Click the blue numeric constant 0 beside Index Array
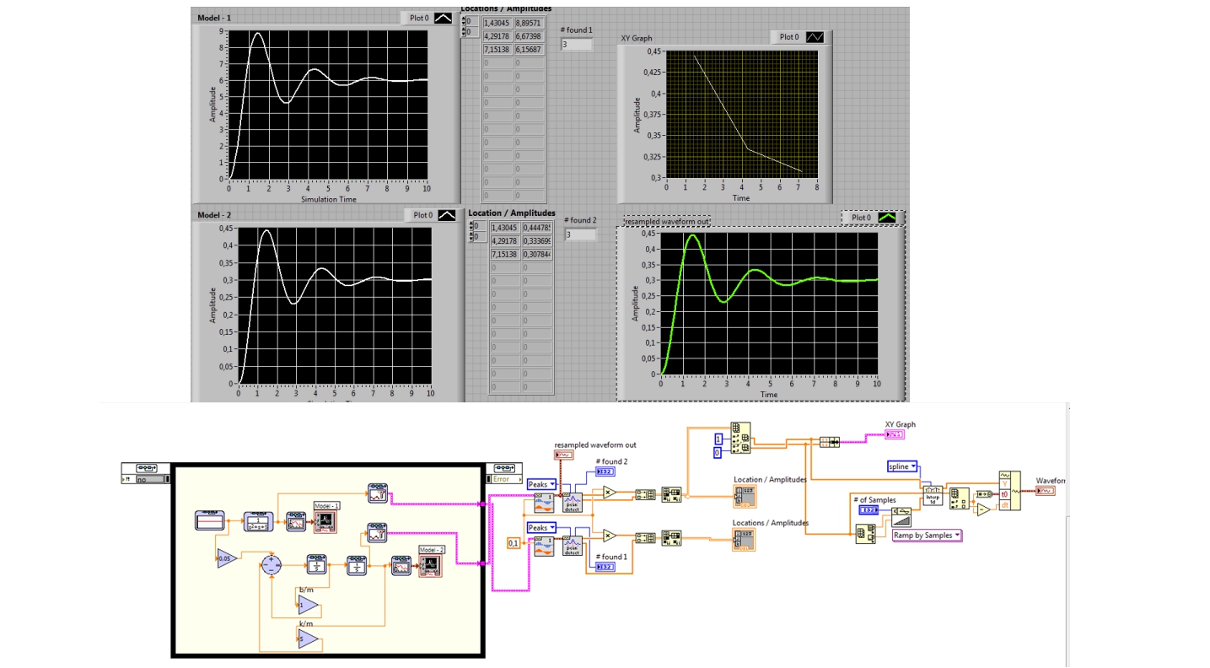Viewport: 1210px width, 668px height. tap(718, 453)
